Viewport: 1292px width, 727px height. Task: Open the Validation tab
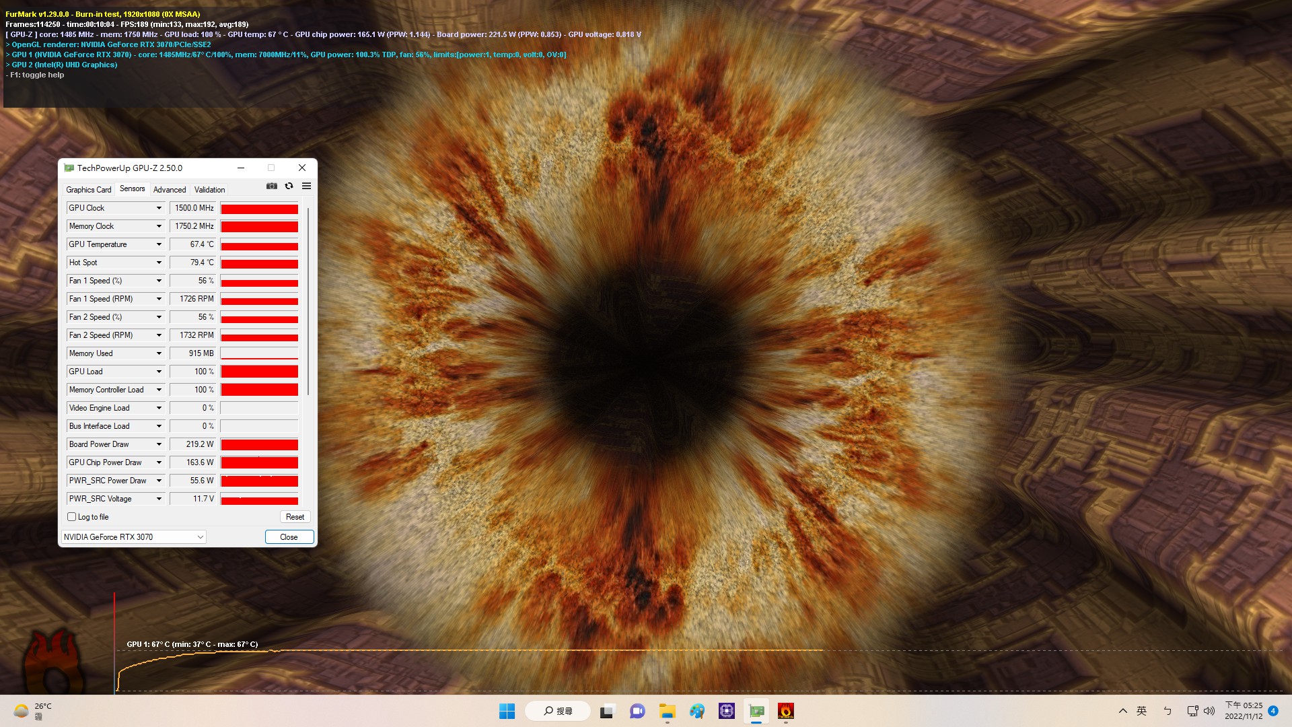pos(209,190)
